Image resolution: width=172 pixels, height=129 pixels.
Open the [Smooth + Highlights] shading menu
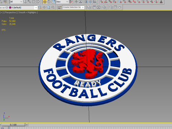(x=28, y=13)
